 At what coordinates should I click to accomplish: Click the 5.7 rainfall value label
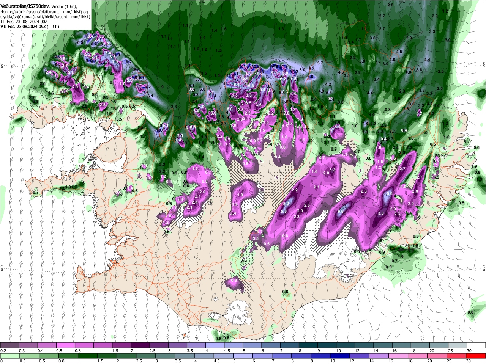coord(320,63)
